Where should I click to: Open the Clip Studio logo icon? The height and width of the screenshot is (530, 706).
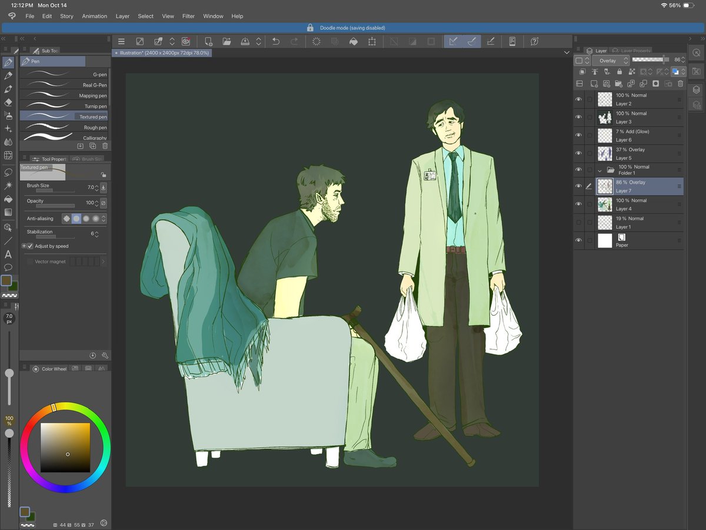pos(11,16)
